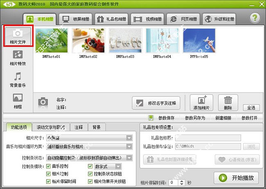The image size is (266, 189).
Task: Open the 数字式 style dropdown
Action: click(x=108, y=166)
